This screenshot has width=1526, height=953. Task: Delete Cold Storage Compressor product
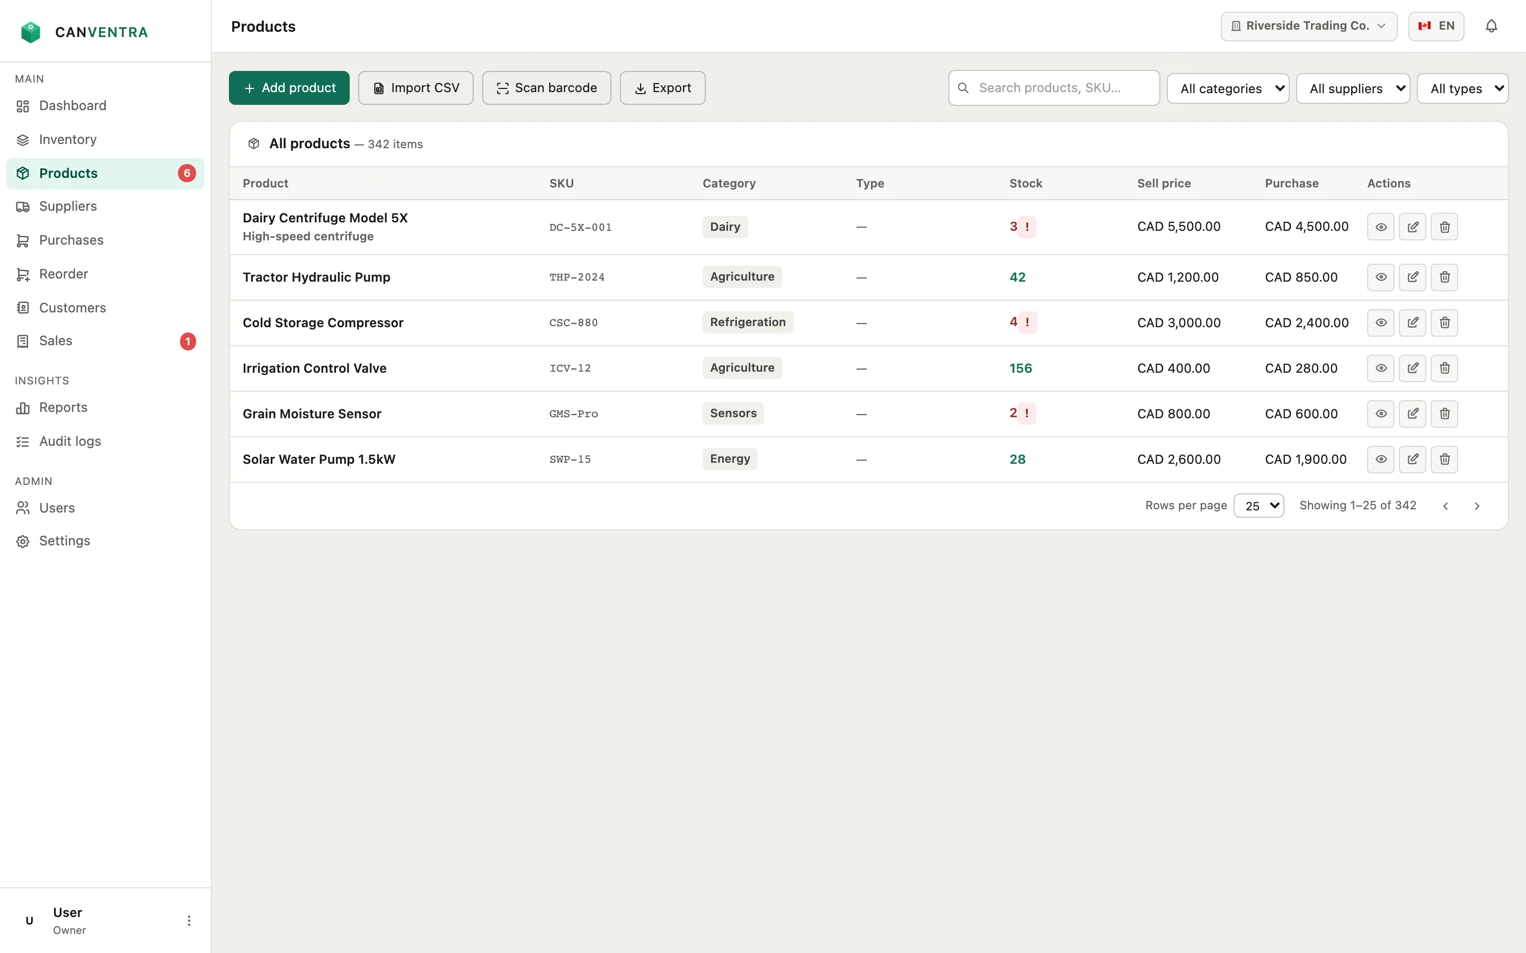[x=1444, y=323]
